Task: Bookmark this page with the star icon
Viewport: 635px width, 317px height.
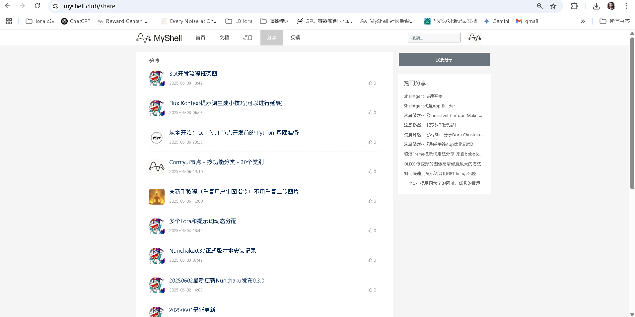Action: coord(553,6)
